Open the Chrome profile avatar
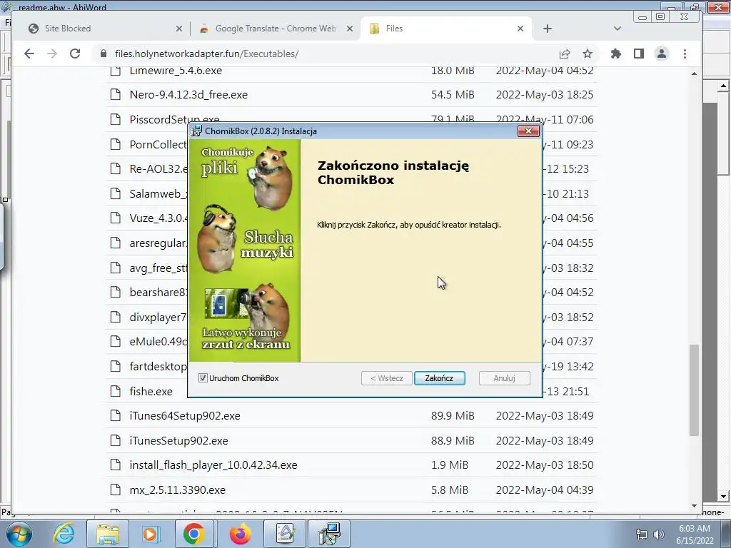The height and width of the screenshot is (548, 731). pyautogui.click(x=662, y=54)
